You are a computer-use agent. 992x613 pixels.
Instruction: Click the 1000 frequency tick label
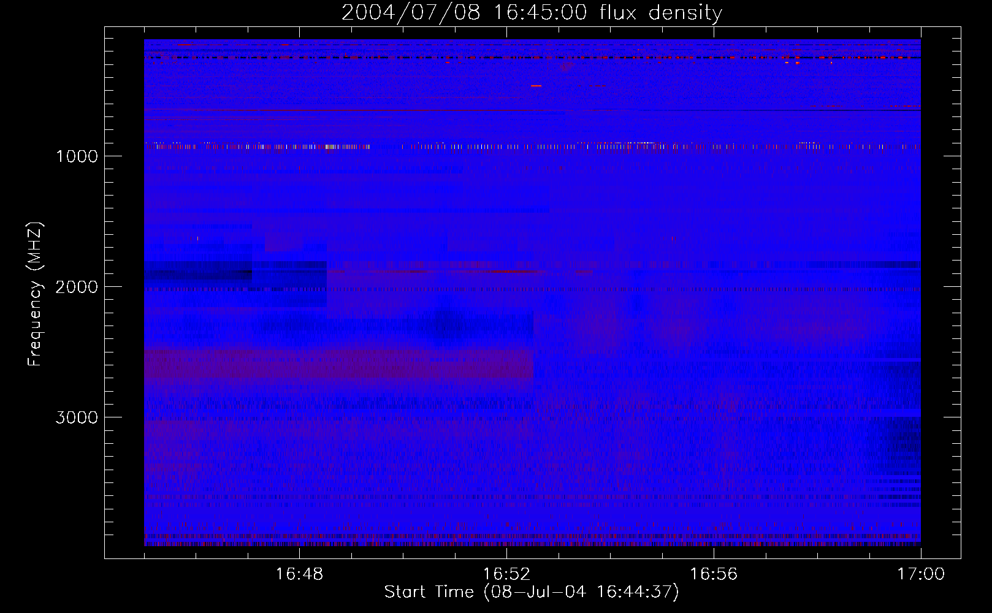click(77, 156)
